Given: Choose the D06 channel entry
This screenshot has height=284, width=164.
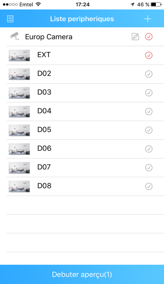Looking at the screenshot, I should click(x=85, y=149).
